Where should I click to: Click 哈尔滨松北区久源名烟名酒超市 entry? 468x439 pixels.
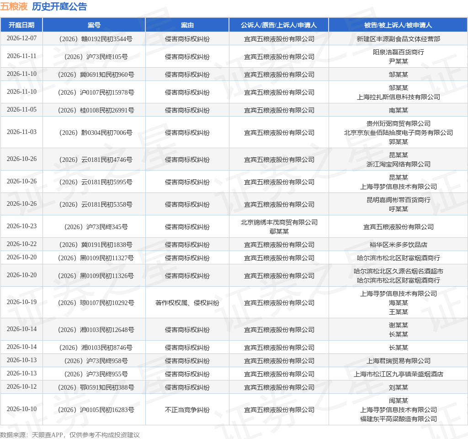pos(399,271)
